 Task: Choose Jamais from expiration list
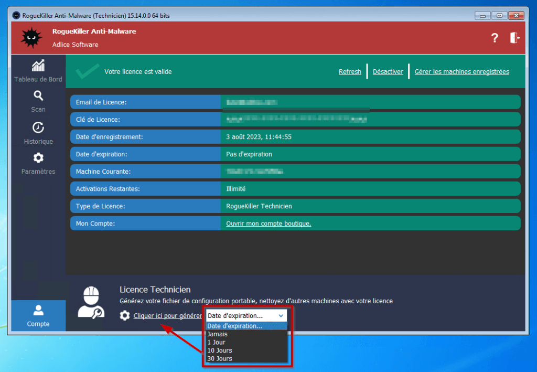pos(218,334)
